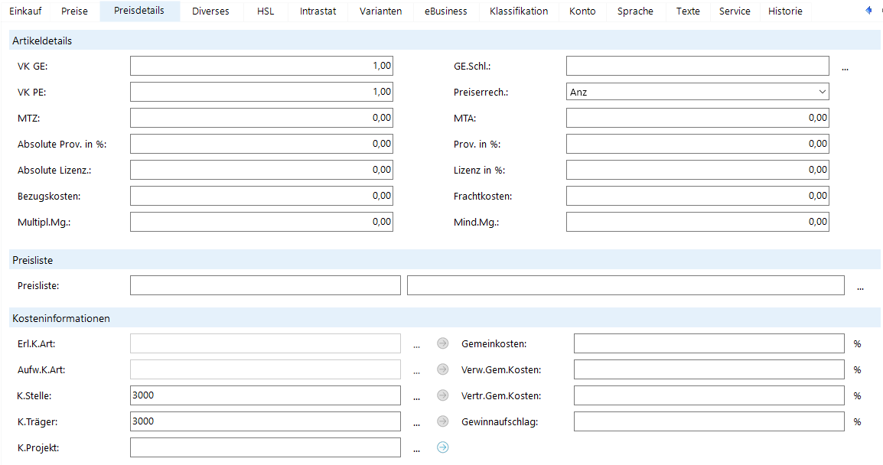Click the blue tab scroll arrow

869,10
